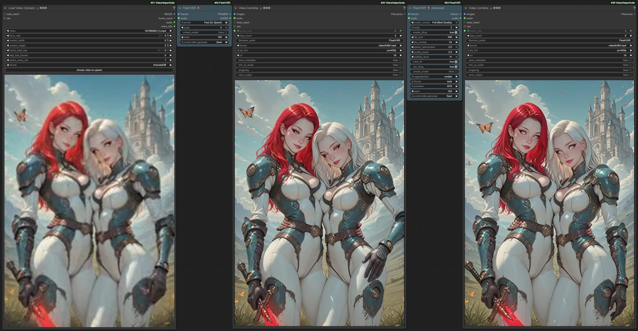This screenshot has height=331, width=638.
Task: Click the question mark icon on Video Combine #39
Action: tap(634, 8)
